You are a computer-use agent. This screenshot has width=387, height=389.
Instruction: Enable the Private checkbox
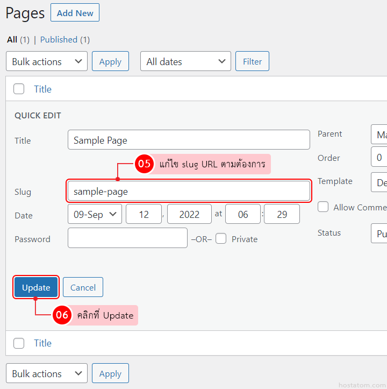click(221, 239)
